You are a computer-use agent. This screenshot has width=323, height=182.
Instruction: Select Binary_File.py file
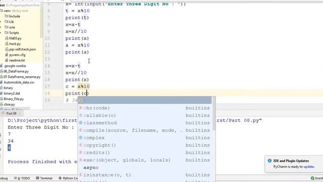pos(14,99)
